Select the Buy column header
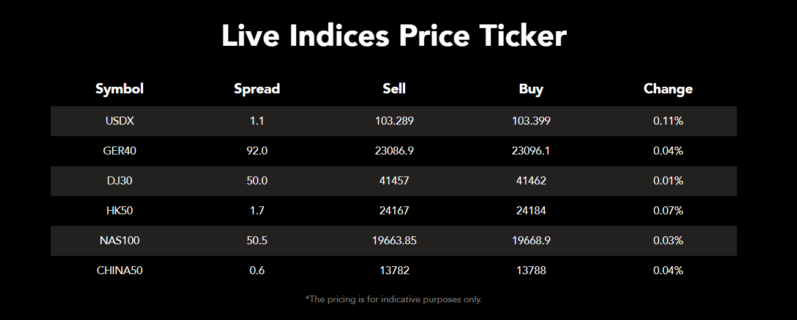Image resolution: width=797 pixels, height=320 pixels. [531, 89]
